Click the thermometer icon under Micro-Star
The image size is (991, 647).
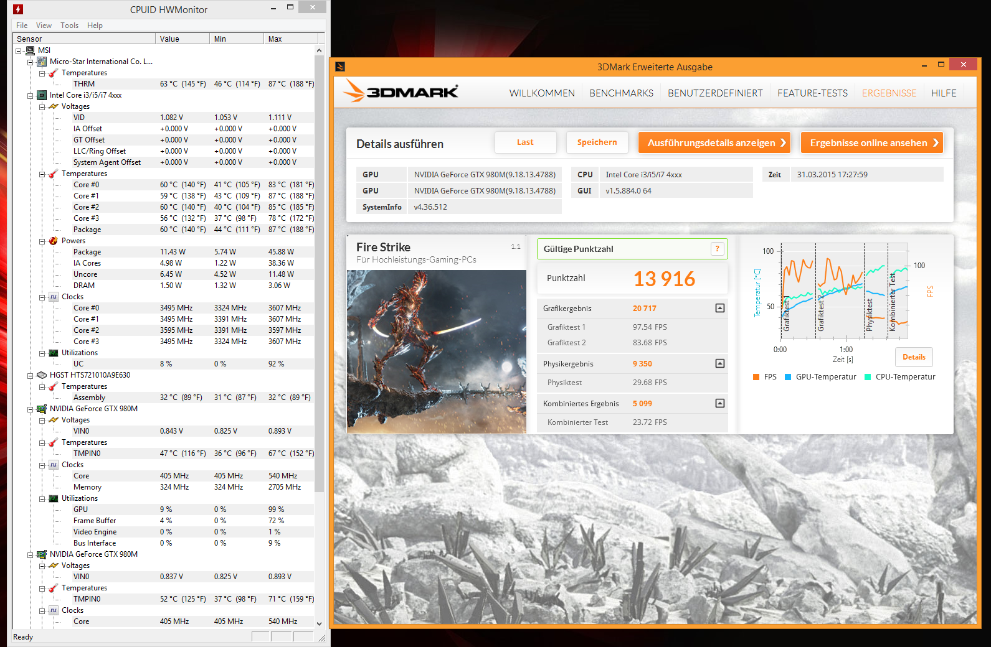[x=54, y=73]
